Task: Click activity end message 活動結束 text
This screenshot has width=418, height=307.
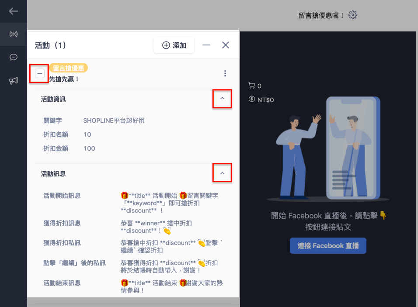Action: [x=172, y=286]
